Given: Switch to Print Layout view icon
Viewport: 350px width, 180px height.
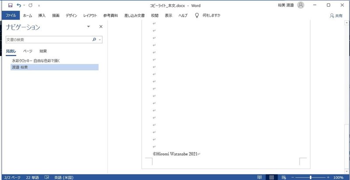Looking at the screenshot, I should click(x=272, y=177).
